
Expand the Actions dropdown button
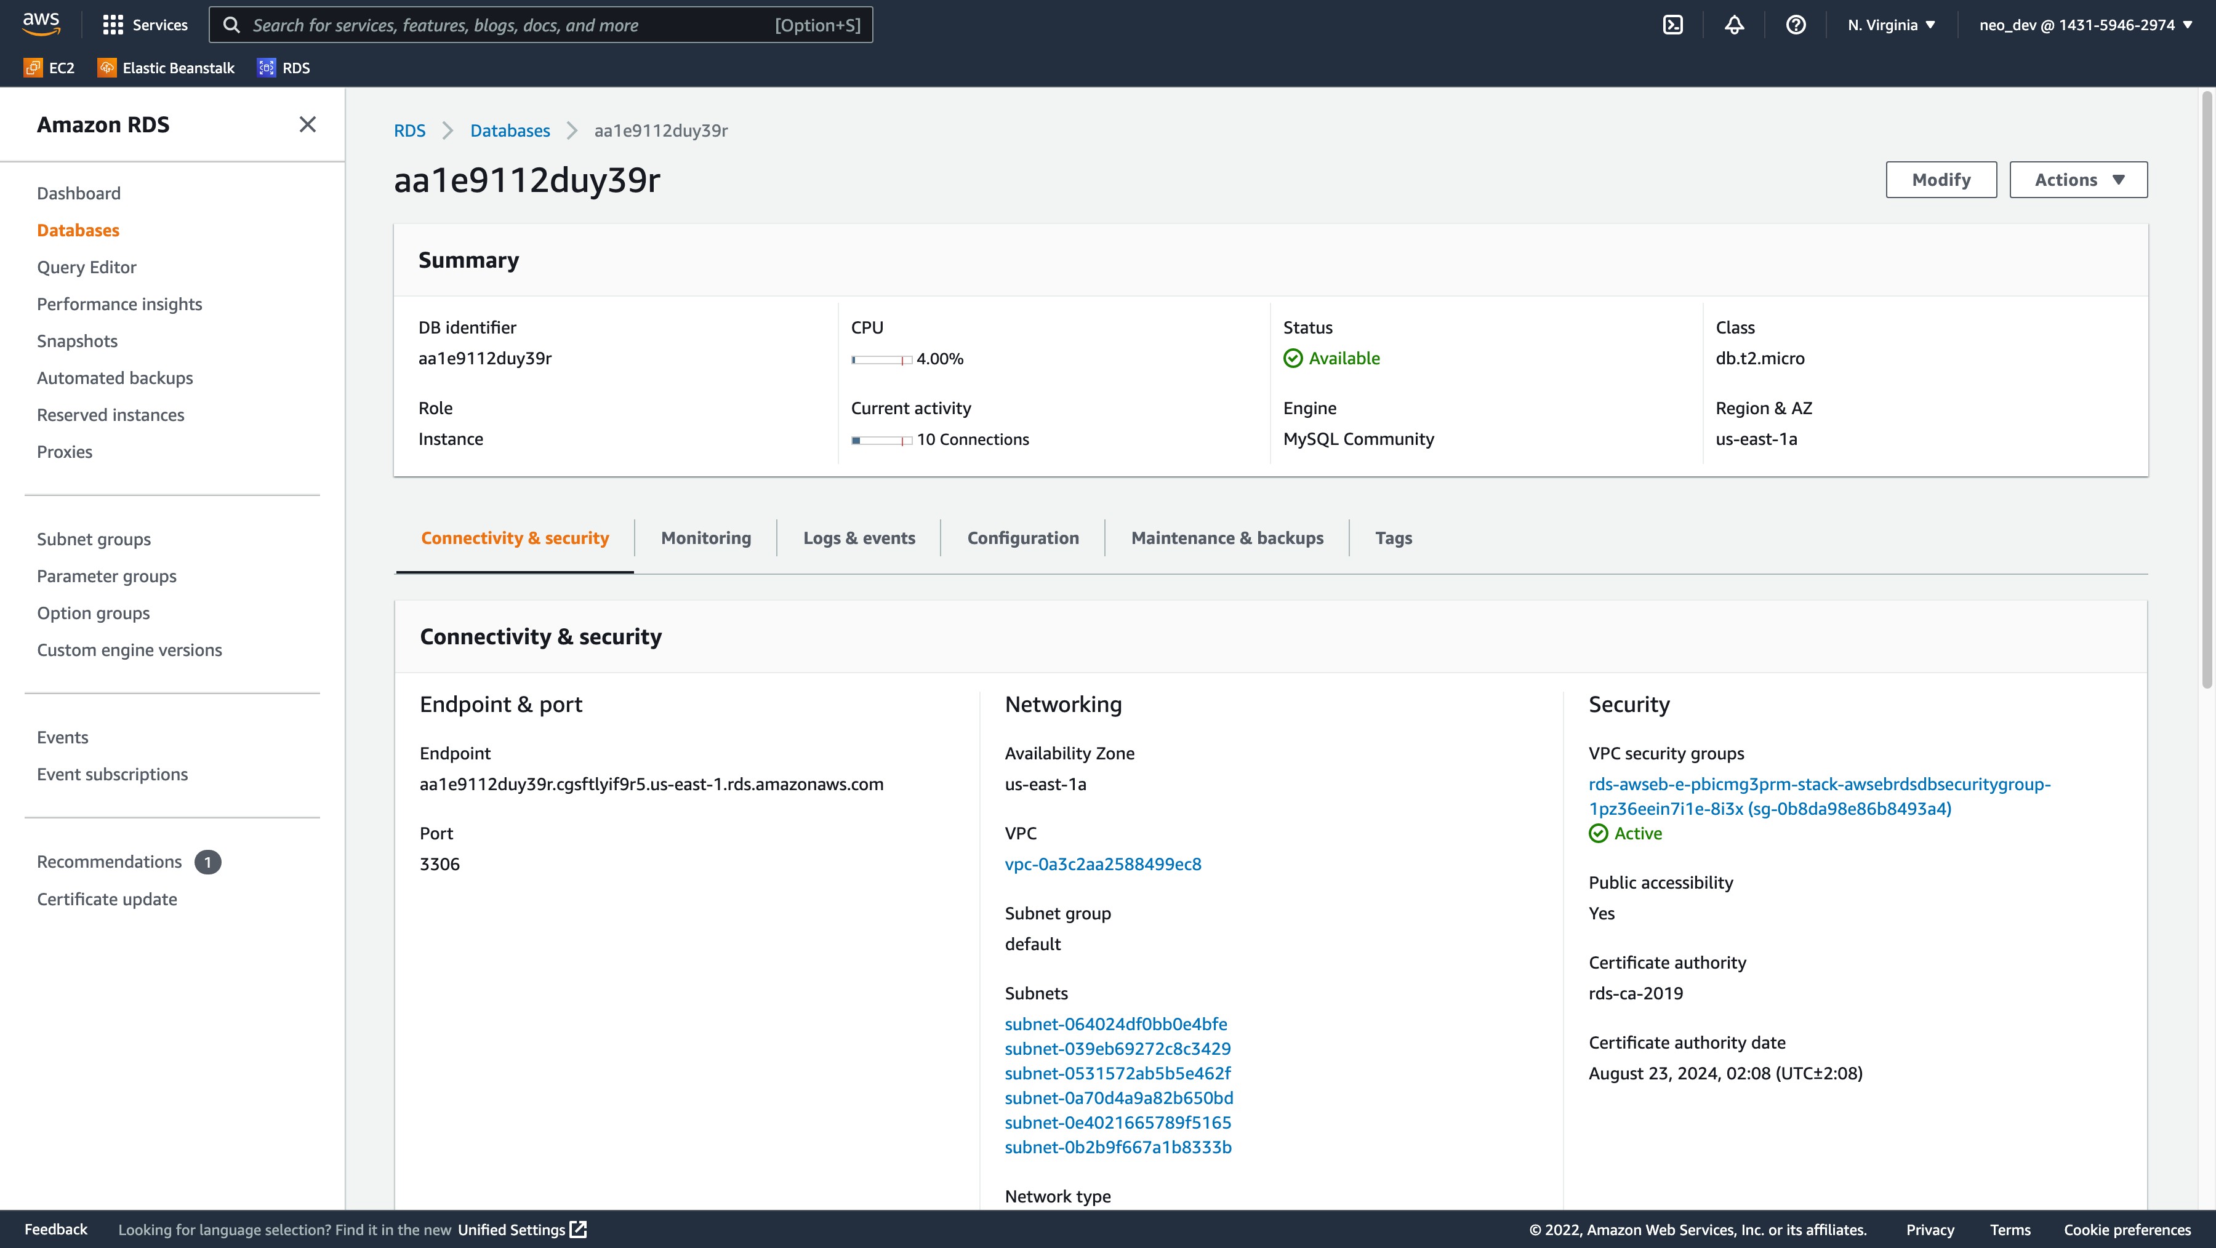tap(2078, 180)
